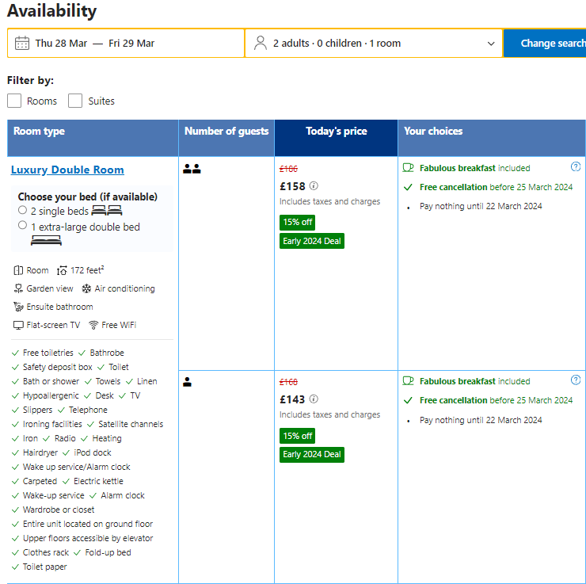
Task: Click the iPod dock amenity
Action: click(93, 452)
